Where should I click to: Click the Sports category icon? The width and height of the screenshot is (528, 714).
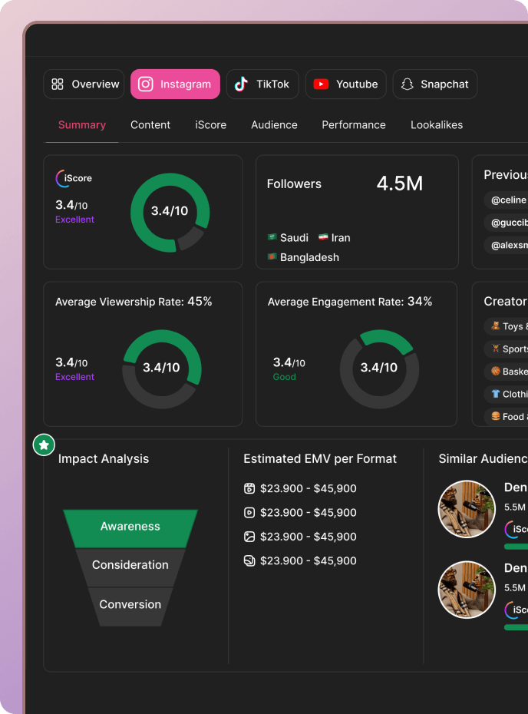[x=496, y=349]
